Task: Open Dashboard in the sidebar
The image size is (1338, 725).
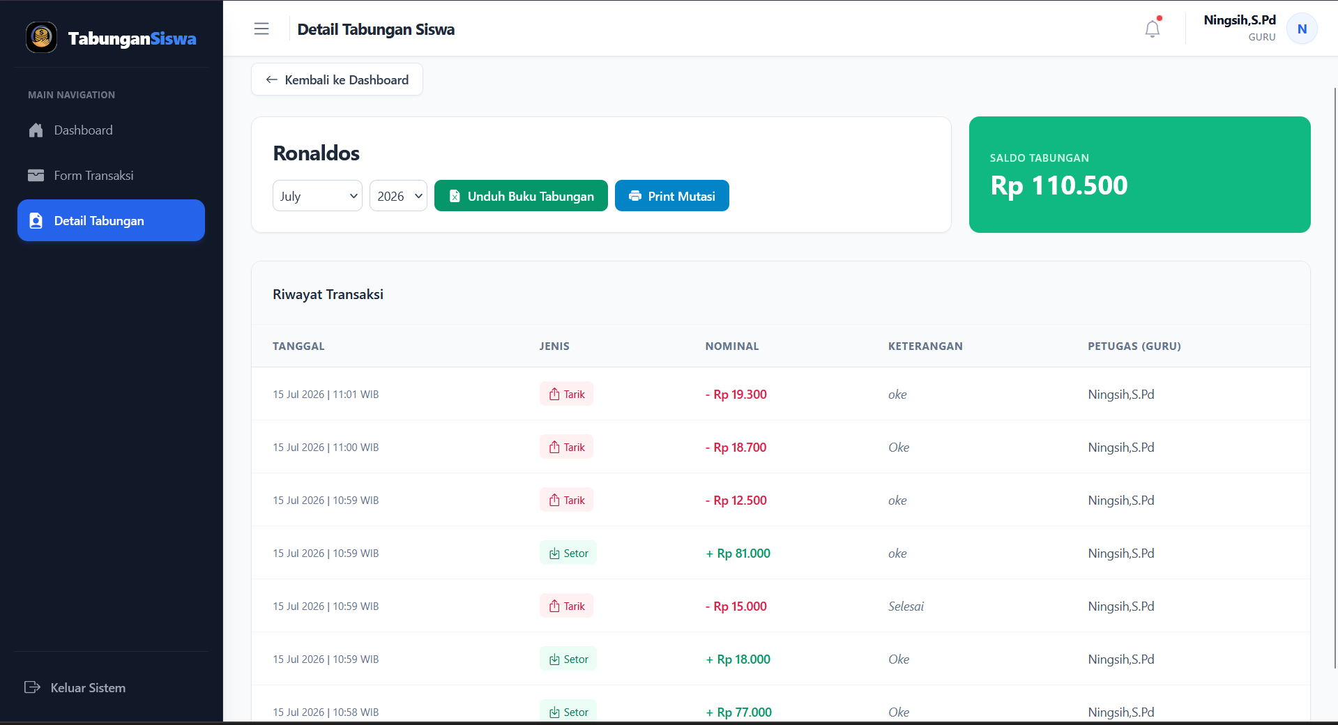Action: (x=112, y=130)
